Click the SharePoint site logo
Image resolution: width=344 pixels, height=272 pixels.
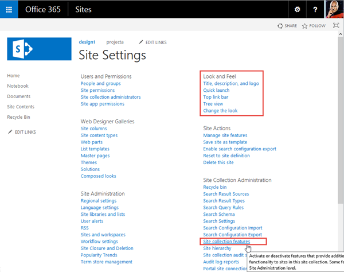point(31,49)
